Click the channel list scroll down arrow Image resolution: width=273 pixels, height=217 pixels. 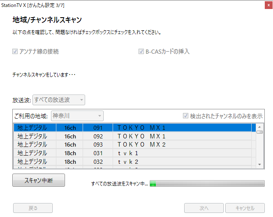259,165
